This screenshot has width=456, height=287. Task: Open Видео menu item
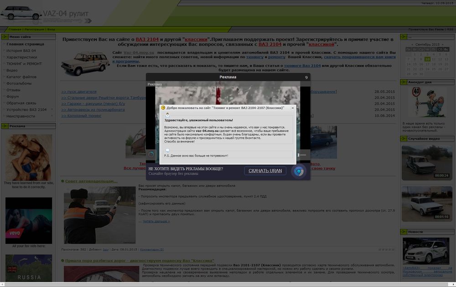(12, 70)
